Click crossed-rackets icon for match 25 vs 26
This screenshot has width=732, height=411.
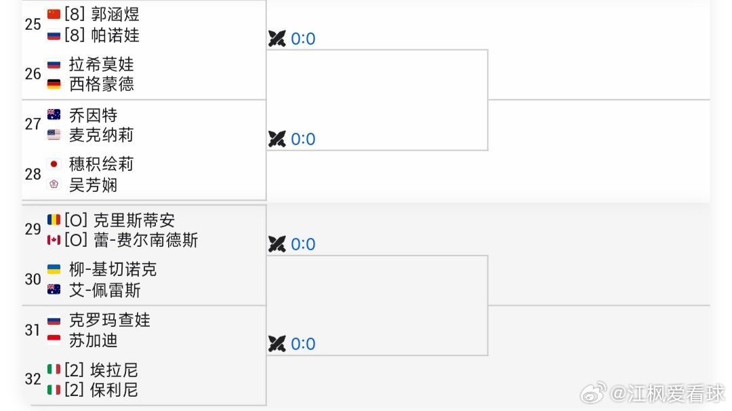coord(277,38)
